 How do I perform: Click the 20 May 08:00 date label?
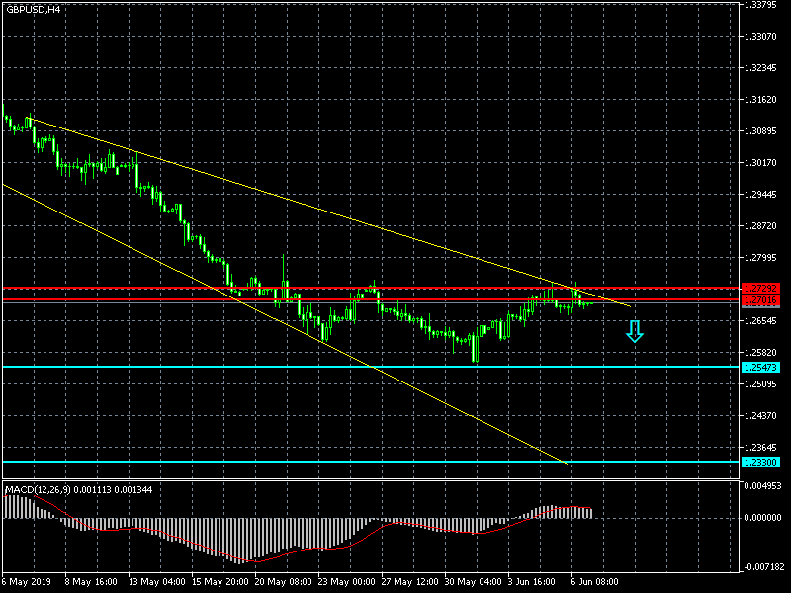pos(285,581)
